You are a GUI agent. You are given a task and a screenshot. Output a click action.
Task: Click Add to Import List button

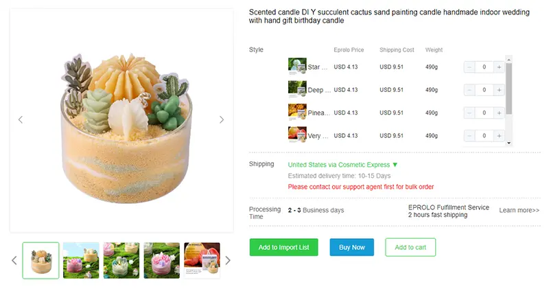coord(283,247)
